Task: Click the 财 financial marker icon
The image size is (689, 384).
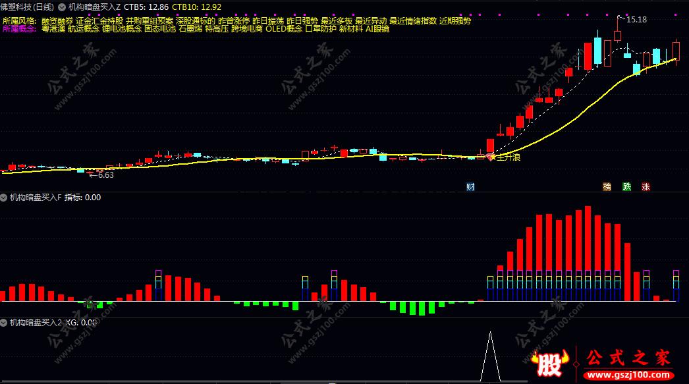Action: tap(470, 186)
